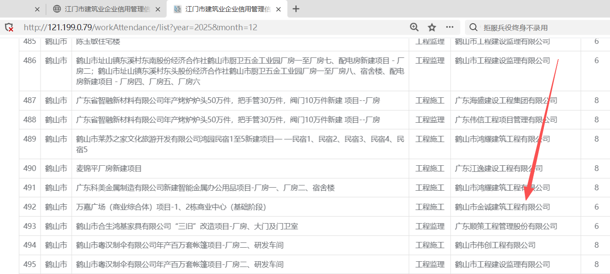Open the three-dot more options menu
The width and height of the screenshot is (610, 274).
coord(449,27)
